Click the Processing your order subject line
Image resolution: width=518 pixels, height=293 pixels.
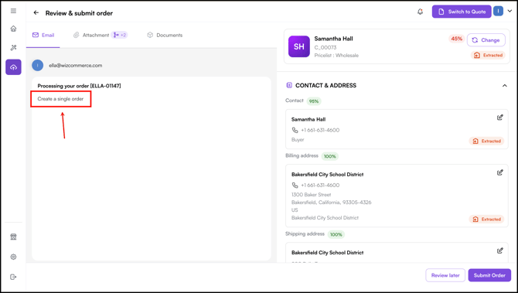(x=80, y=86)
